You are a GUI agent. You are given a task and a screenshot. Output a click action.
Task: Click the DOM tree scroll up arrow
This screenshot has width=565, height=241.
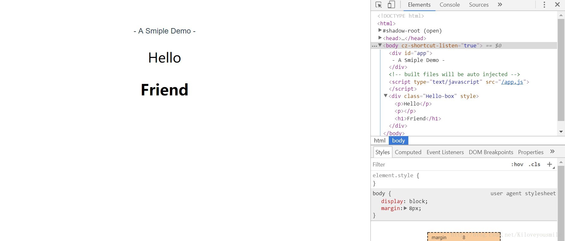(x=561, y=15)
